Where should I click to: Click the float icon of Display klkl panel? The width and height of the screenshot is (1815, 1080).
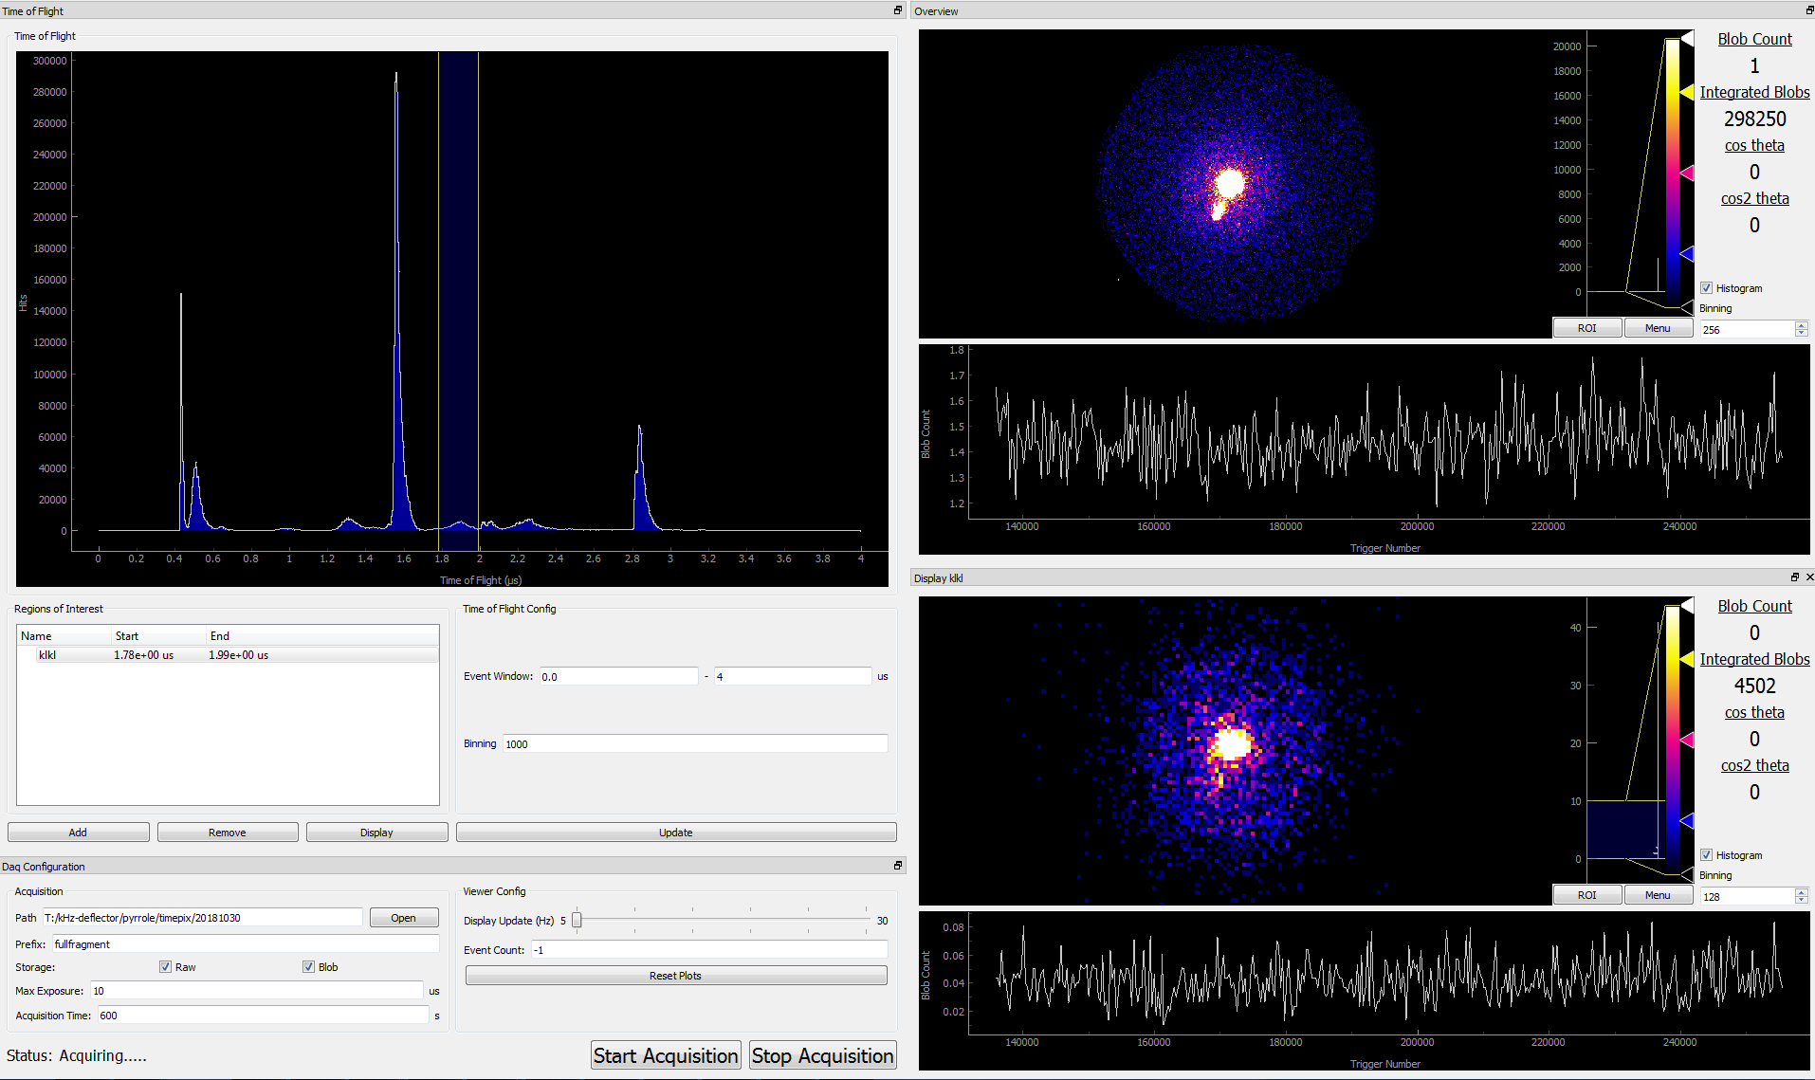click(1794, 577)
